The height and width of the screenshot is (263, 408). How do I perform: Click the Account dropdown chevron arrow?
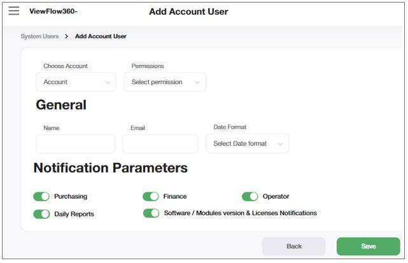[x=106, y=82]
